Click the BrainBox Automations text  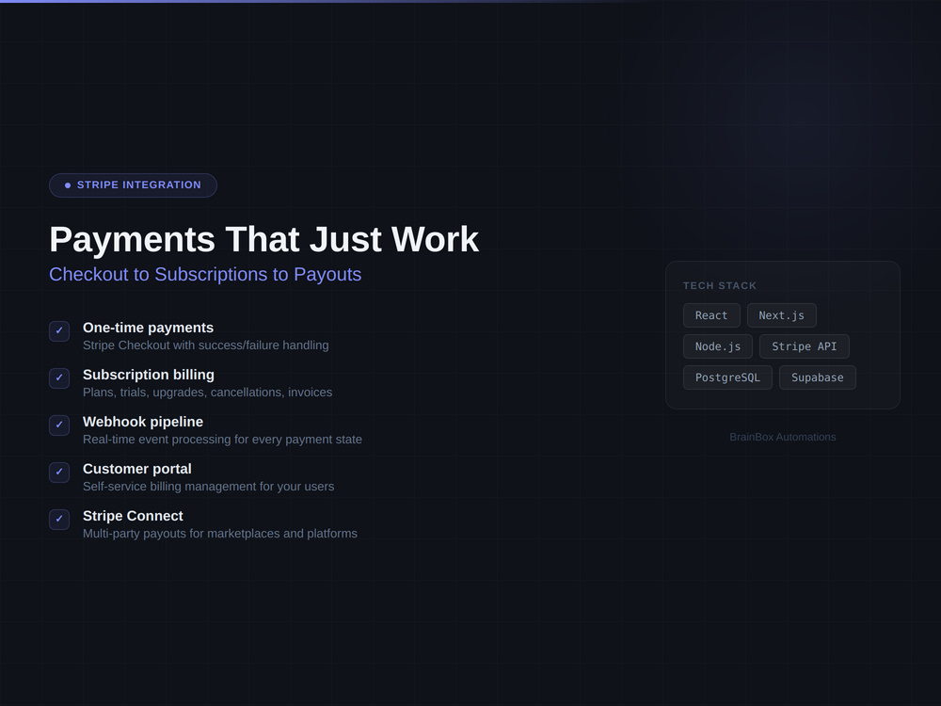(x=783, y=437)
